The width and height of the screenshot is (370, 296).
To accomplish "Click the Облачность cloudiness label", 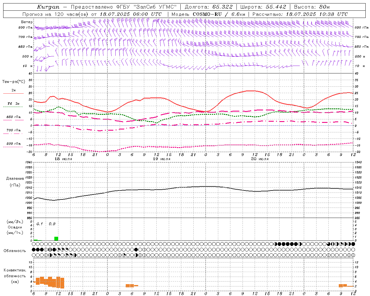I will [15, 251].
